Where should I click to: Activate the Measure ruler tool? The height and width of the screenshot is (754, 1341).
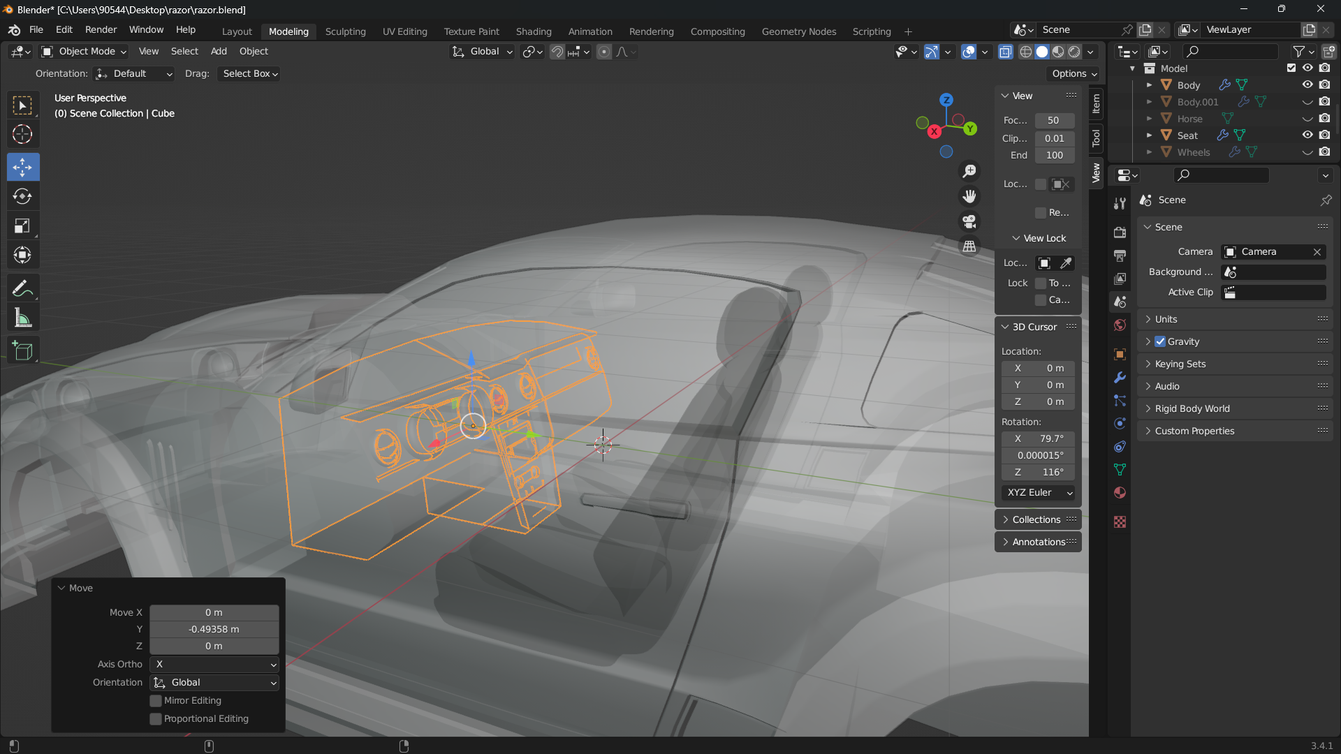(22, 319)
